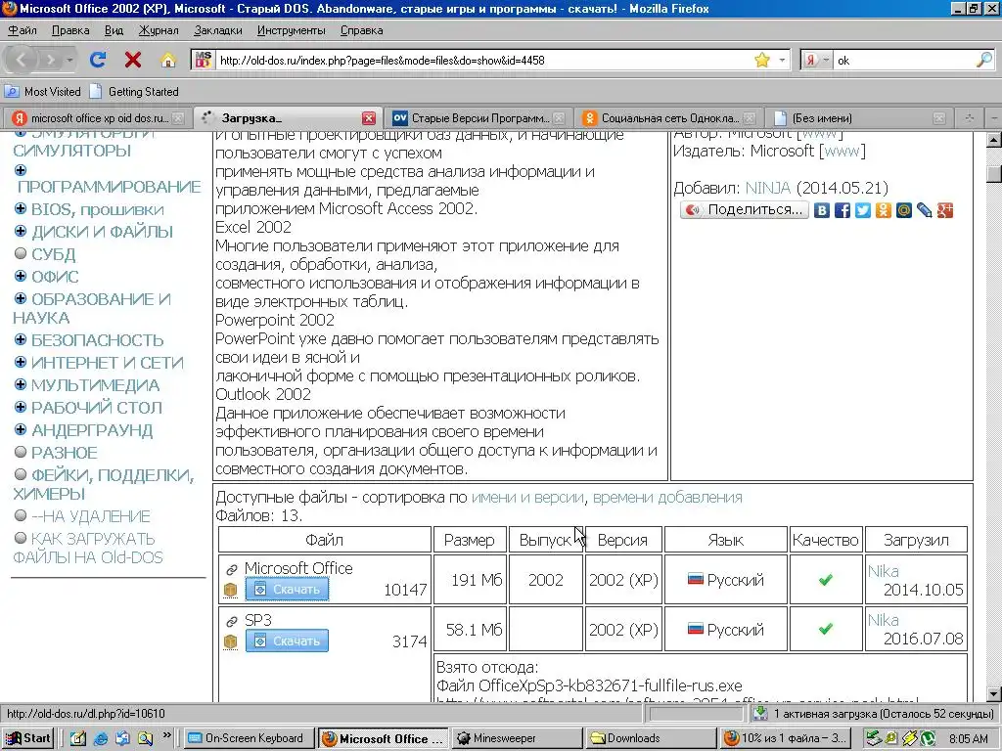Share on Odnoklassniki icon
1002x751 pixels.
(x=884, y=210)
